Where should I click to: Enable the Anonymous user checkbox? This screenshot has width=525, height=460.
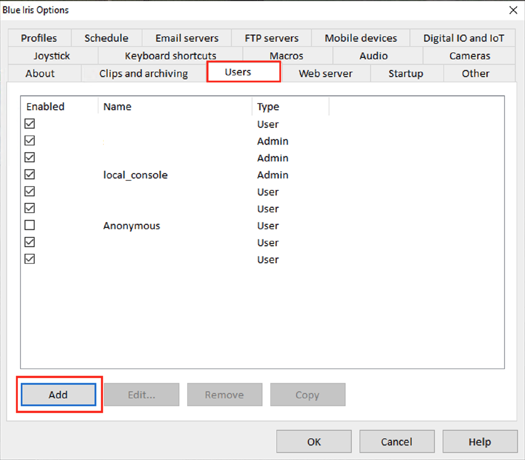click(30, 225)
